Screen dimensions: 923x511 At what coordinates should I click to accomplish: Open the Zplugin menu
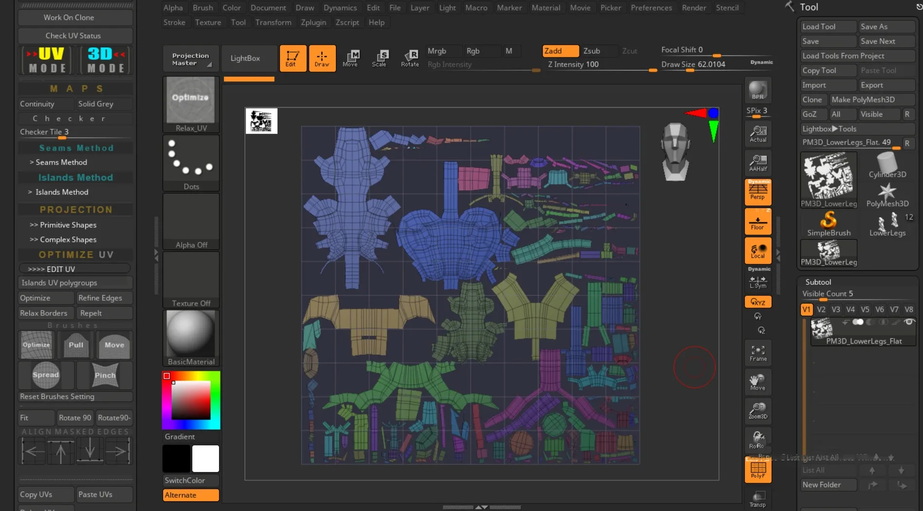314,22
